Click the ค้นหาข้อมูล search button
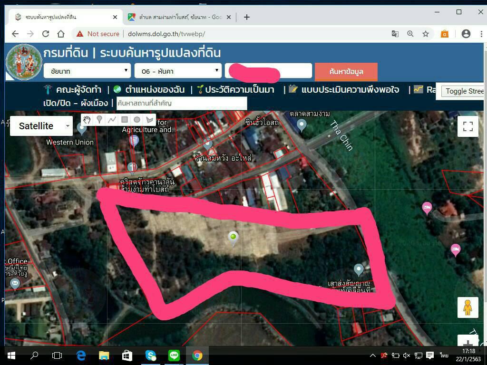 346,71
